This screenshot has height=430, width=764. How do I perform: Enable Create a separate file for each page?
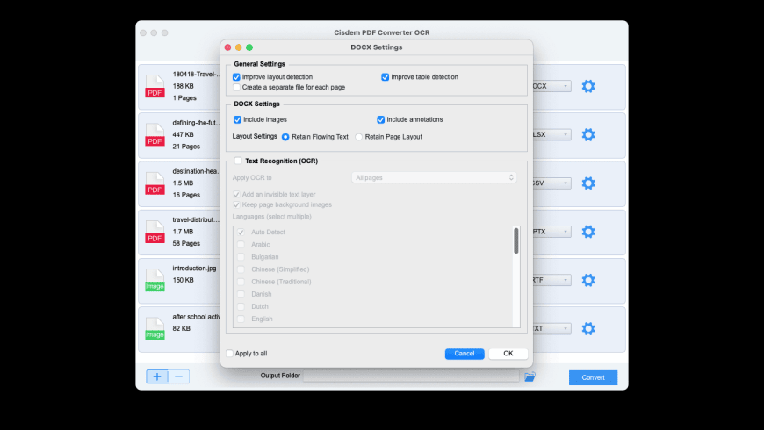click(x=236, y=87)
